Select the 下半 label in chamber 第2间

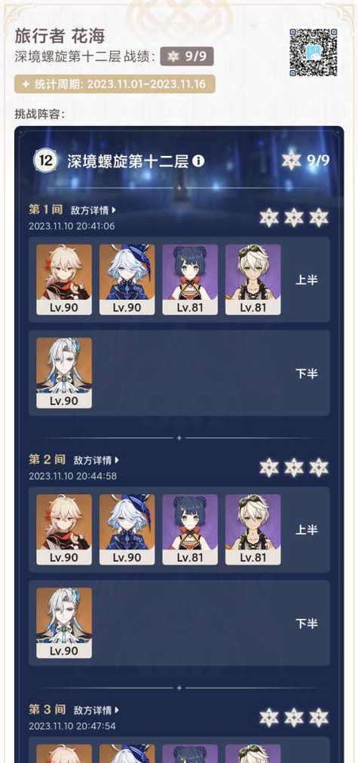click(x=306, y=624)
